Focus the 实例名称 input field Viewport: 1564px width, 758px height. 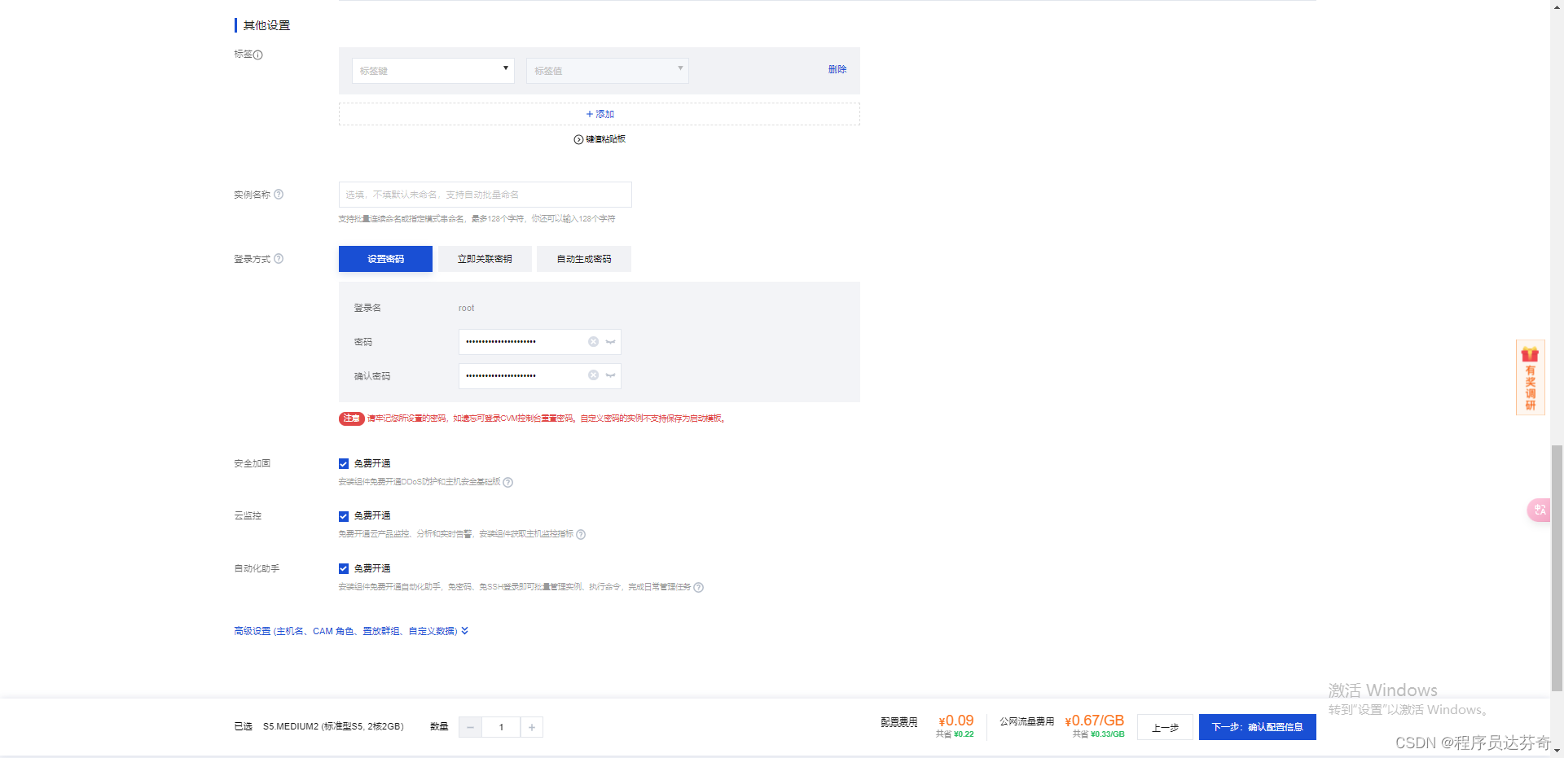[485, 195]
